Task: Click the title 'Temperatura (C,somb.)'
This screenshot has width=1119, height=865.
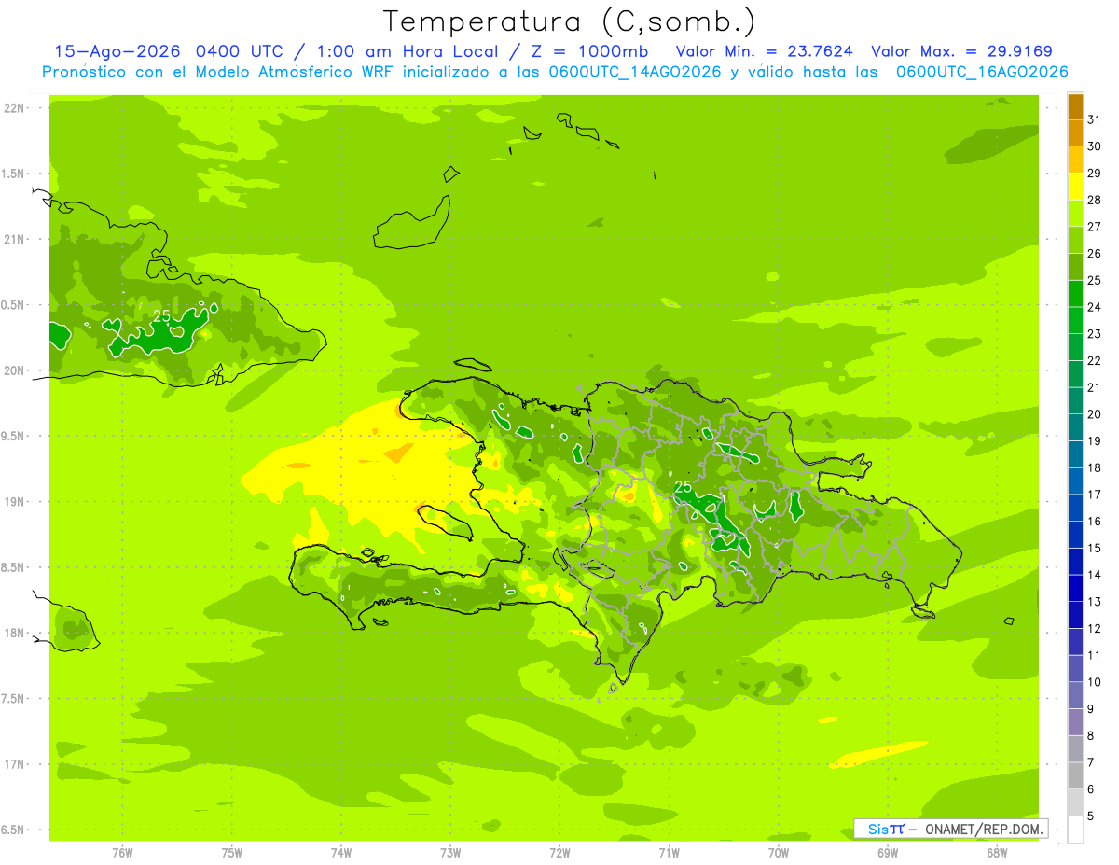Action: [569, 21]
